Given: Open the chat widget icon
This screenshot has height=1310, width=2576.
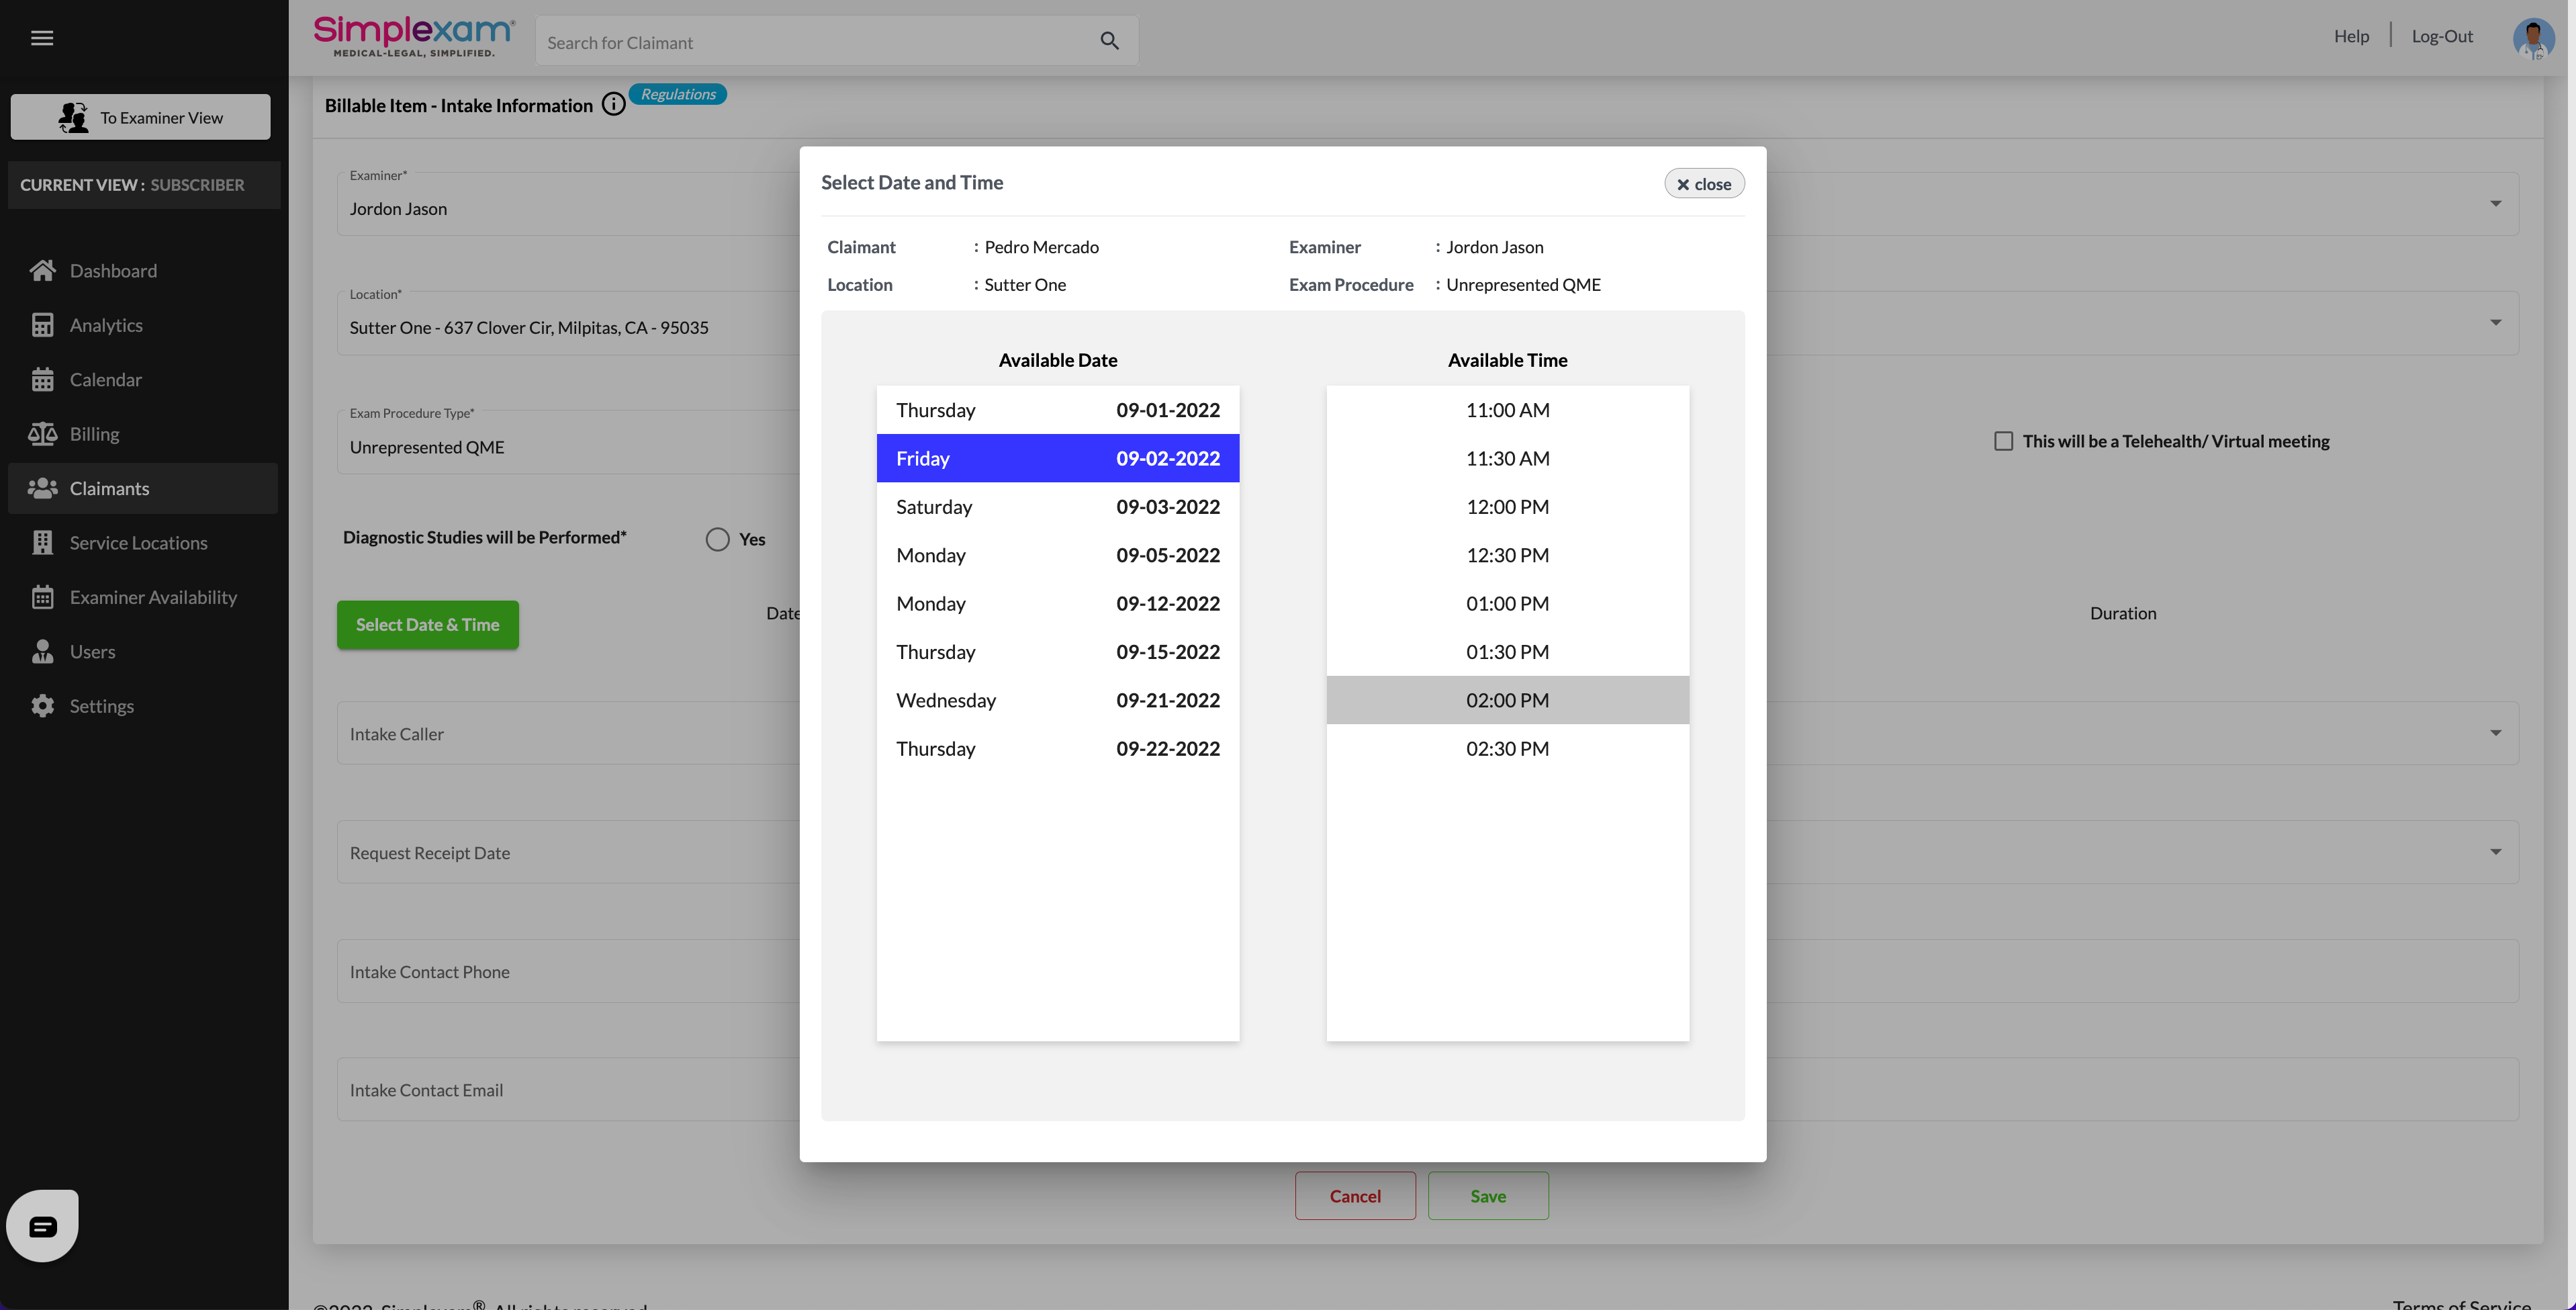Looking at the screenshot, I should tap(42, 1226).
